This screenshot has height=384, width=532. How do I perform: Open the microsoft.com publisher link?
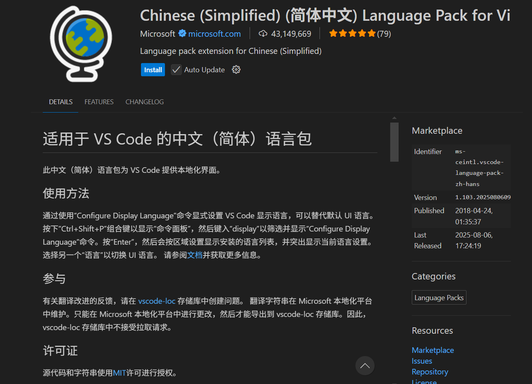(x=214, y=34)
